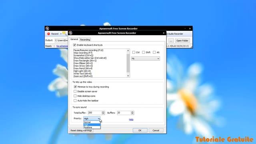Choose Normal in Priority list
256x144 pixels.
pyautogui.click(x=92, y=122)
